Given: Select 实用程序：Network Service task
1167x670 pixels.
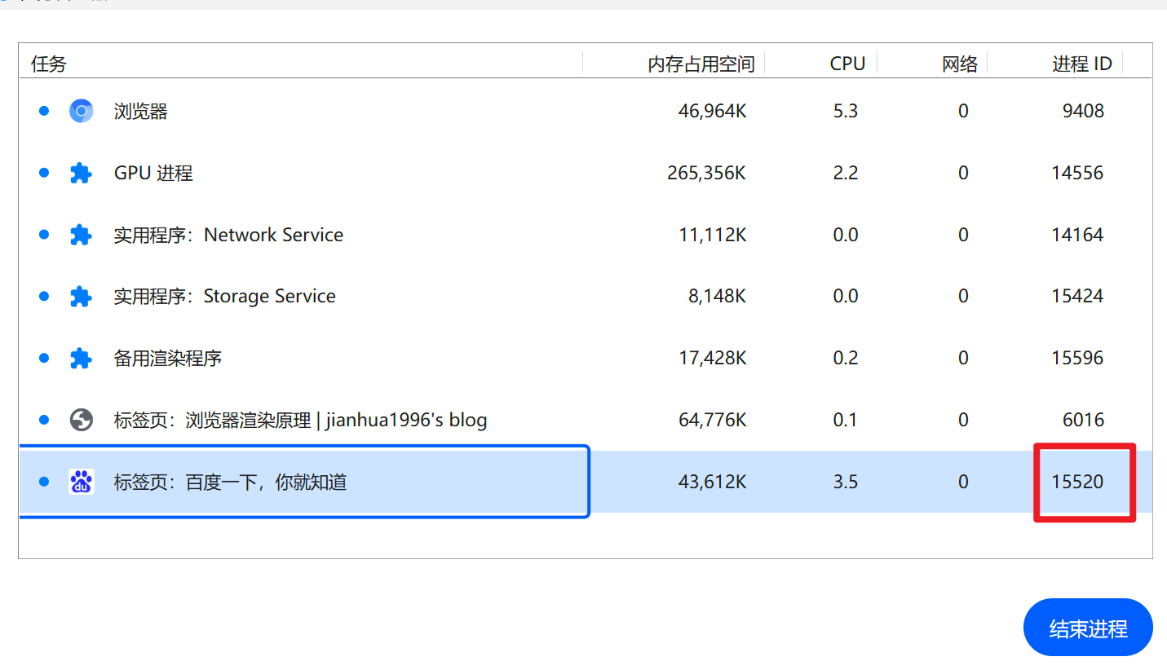Looking at the screenshot, I should (x=228, y=235).
